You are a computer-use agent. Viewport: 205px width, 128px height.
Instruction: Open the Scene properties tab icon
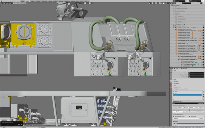pyautogui.click(x=171, y=81)
